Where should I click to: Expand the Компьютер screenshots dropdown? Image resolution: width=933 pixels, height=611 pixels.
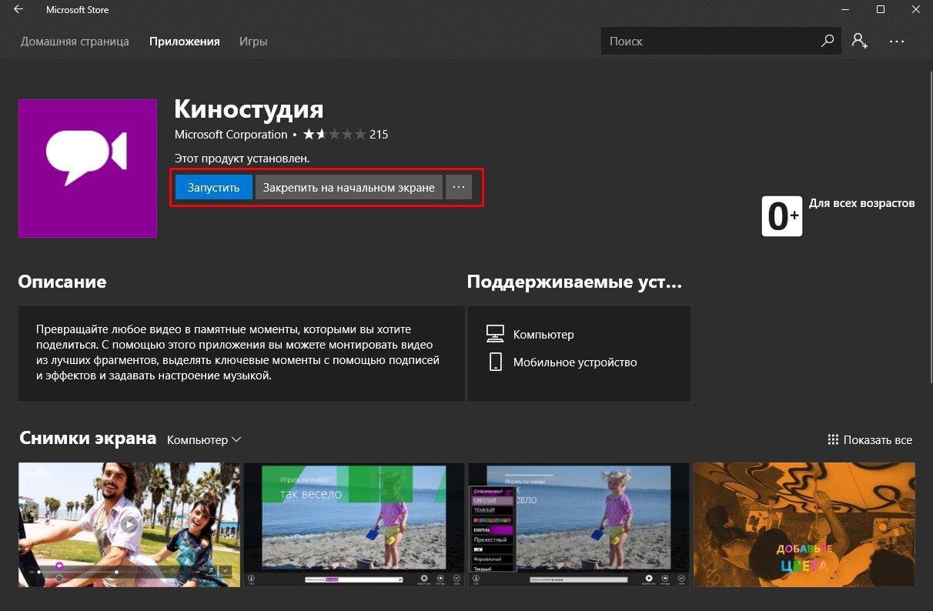coord(204,440)
